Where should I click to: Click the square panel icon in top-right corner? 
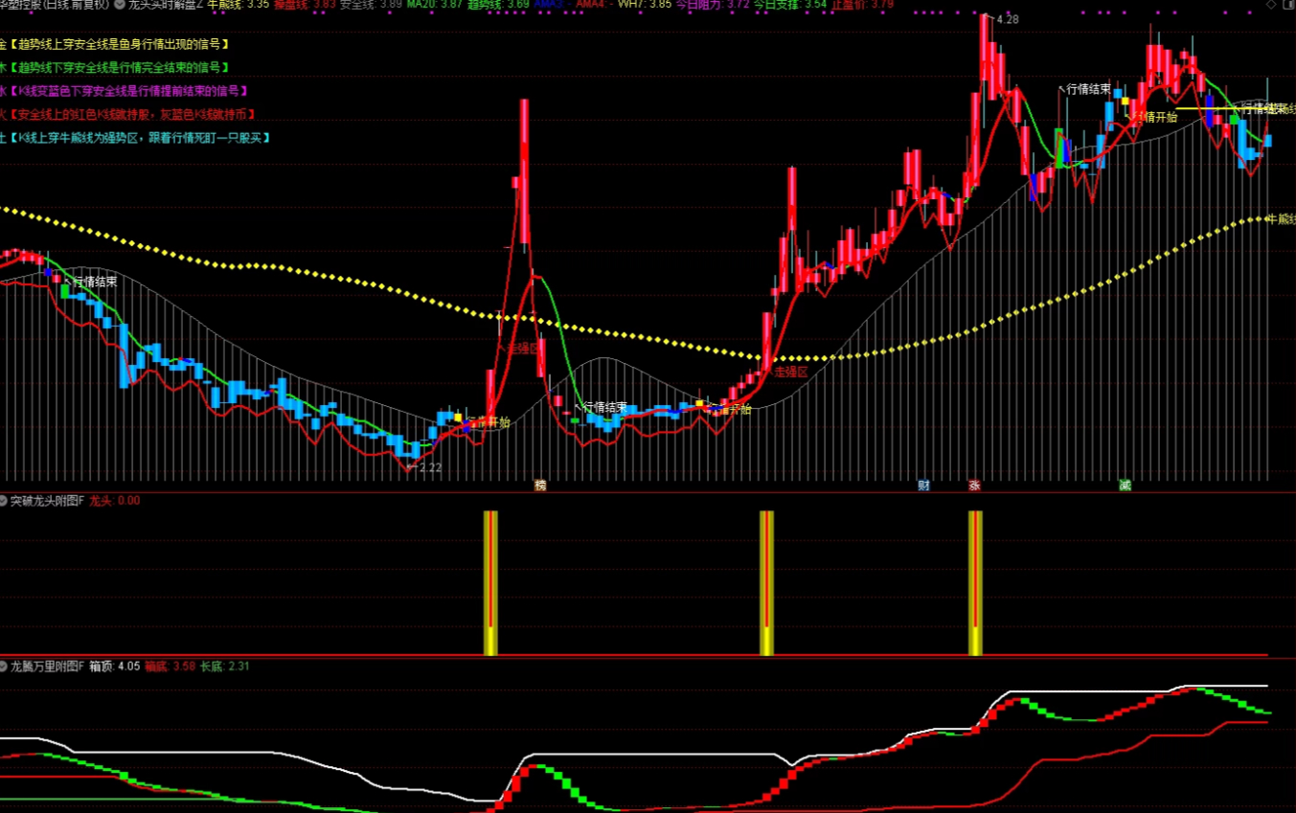(1287, 5)
